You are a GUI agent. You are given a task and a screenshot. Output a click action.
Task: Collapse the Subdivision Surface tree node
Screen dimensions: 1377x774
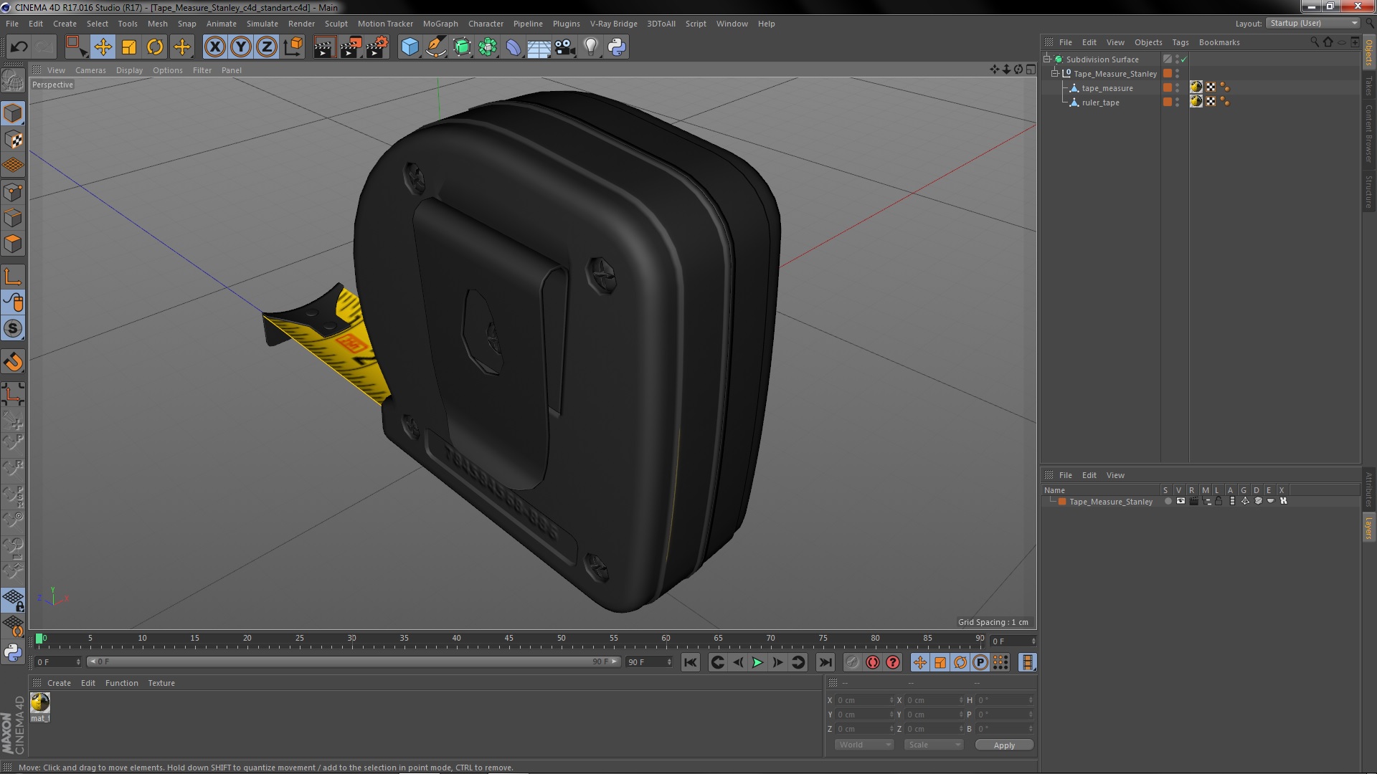coord(1048,59)
